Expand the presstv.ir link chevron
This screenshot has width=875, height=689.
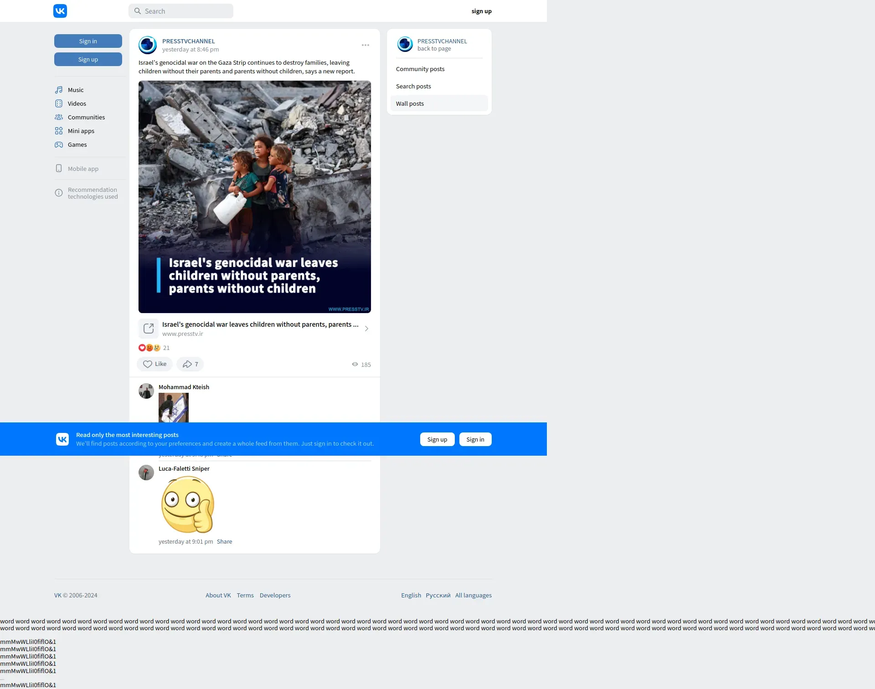[x=366, y=329]
